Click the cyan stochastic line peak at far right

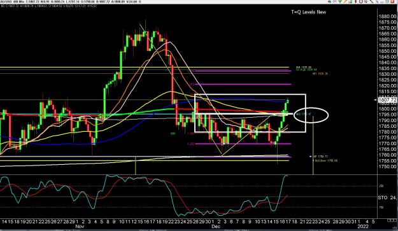[x=287, y=176]
